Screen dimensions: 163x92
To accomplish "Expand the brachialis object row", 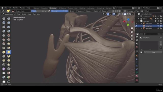I will point(141,24).
